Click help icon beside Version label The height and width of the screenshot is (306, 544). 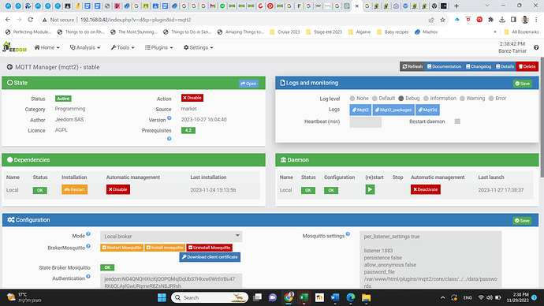pyautogui.click(x=170, y=118)
